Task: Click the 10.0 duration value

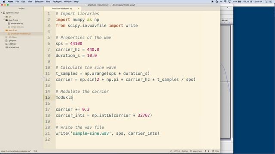Action: (x=92, y=56)
